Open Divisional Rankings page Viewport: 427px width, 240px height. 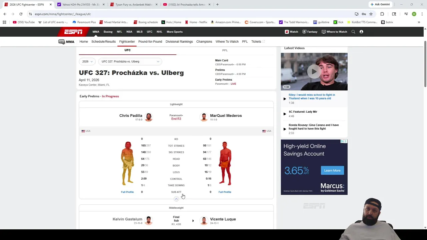click(x=179, y=42)
